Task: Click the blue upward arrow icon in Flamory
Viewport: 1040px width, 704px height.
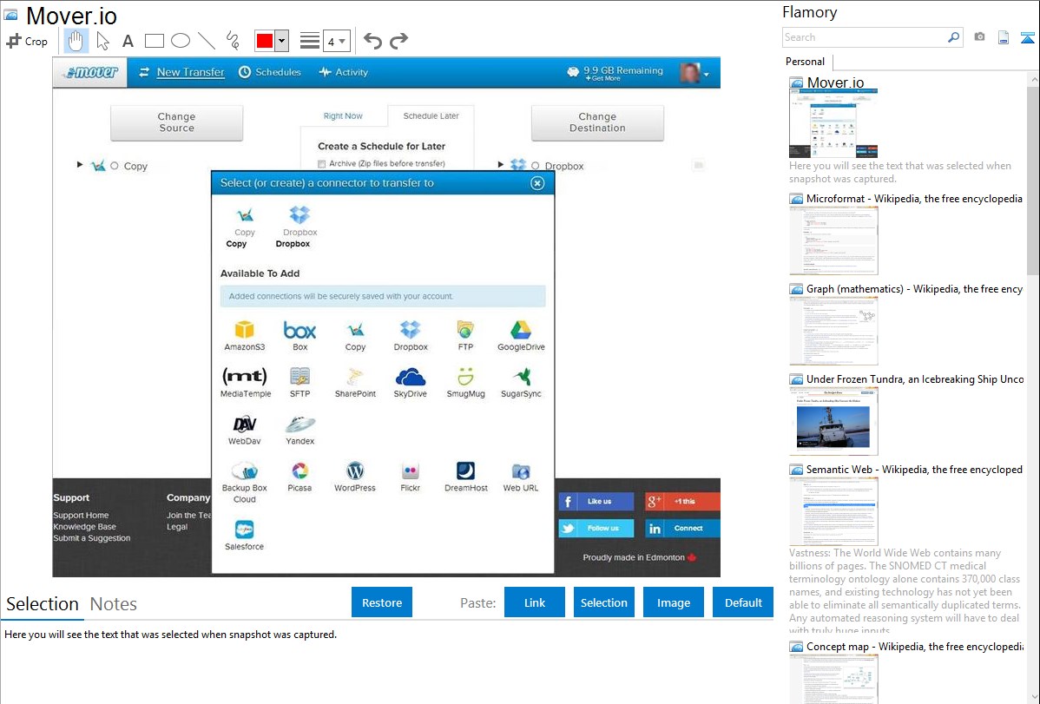Action: [1027, 37]
